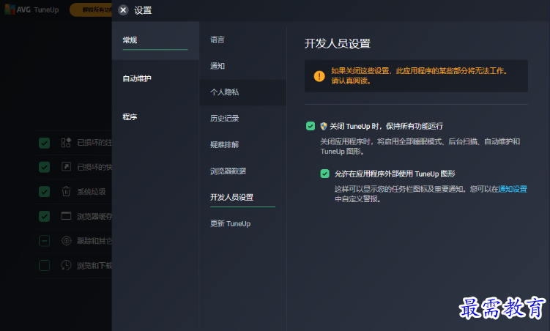The width and height of the screenshot is (550, 331).
Task: Go to 个人隐私 settings
Action: (x=242, y=92)
